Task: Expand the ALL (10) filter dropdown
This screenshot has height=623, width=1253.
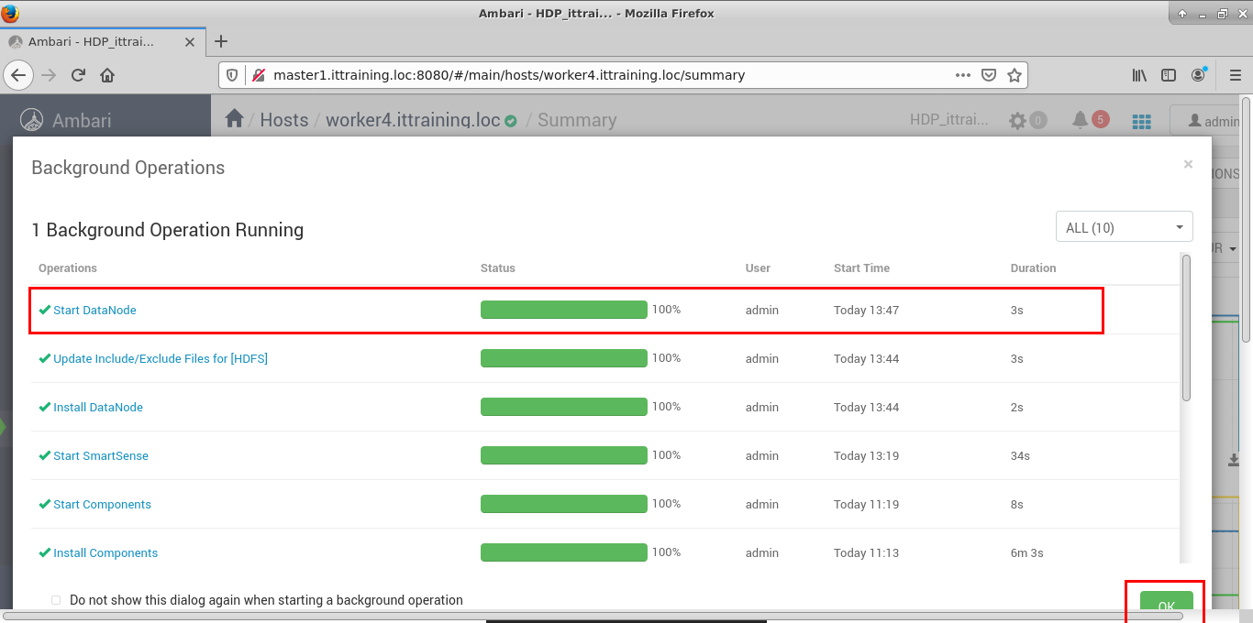Action: tap(1124, 227)
